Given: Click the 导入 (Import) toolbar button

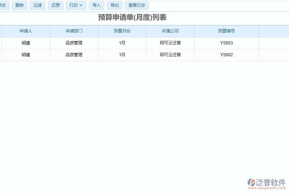Looking at the screenshot, I should 96,5.
